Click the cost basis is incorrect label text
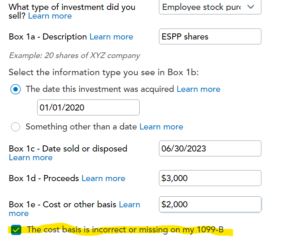294x243 pixels. tap(125, 230)
